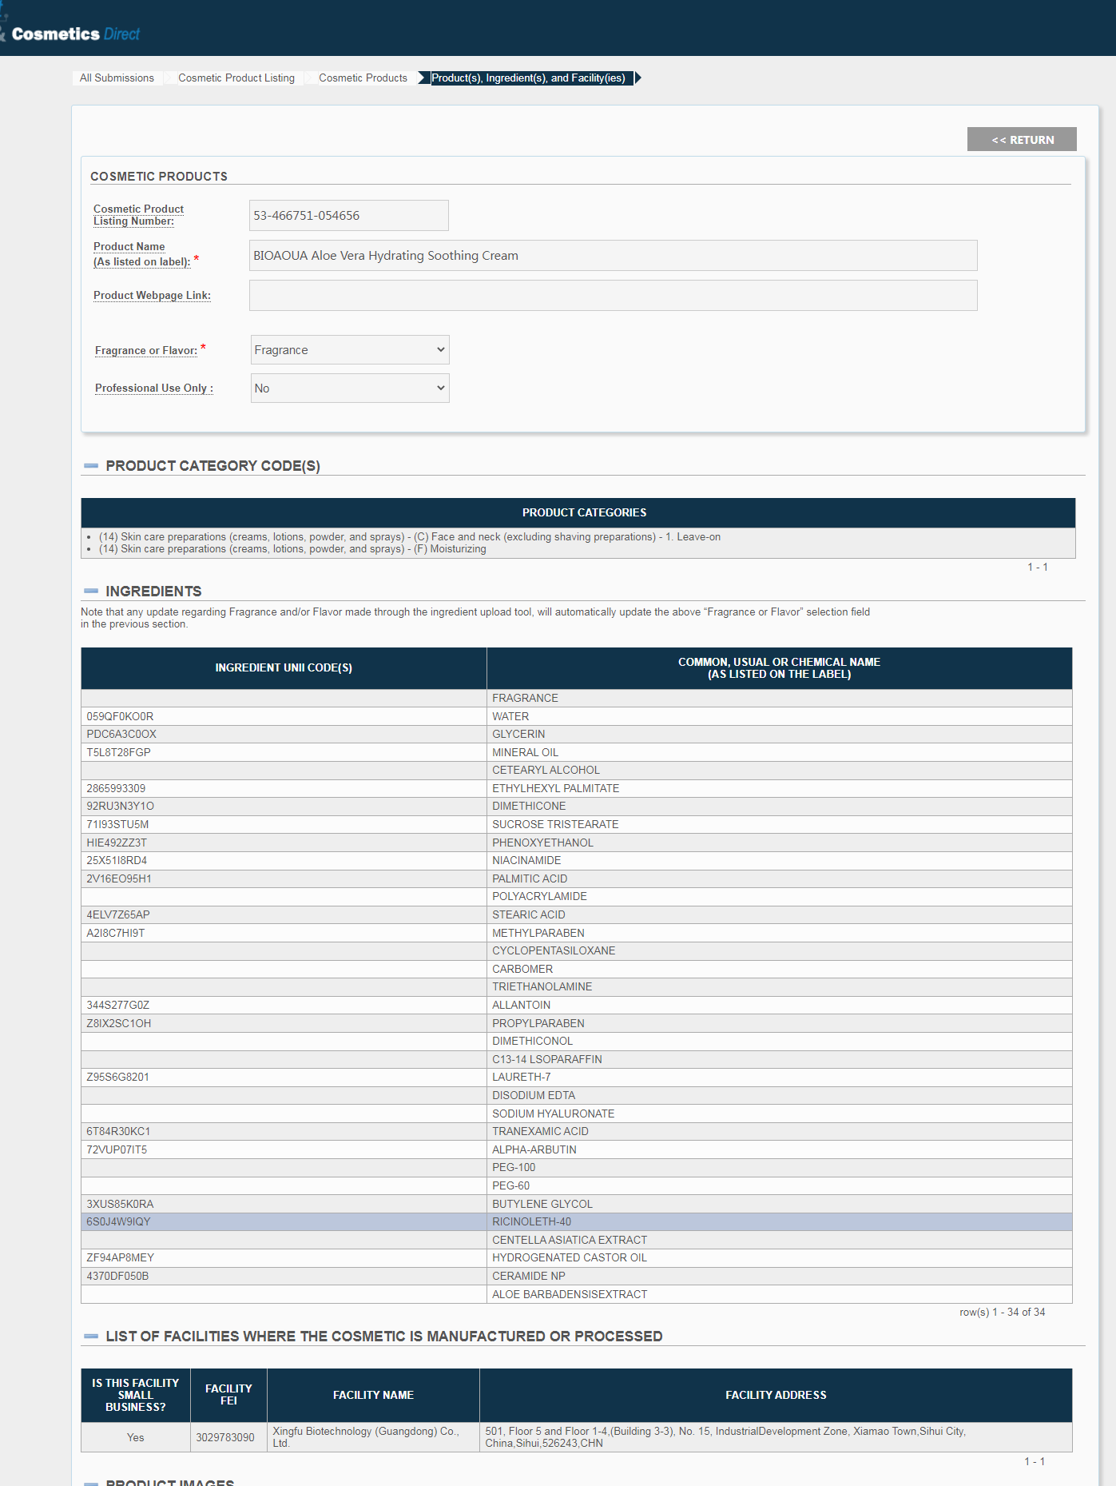The height and width of the screenshot is (1486, 1116).
Task: Navigate to Cosmetic Products breadcrumb
Action: 363,78
